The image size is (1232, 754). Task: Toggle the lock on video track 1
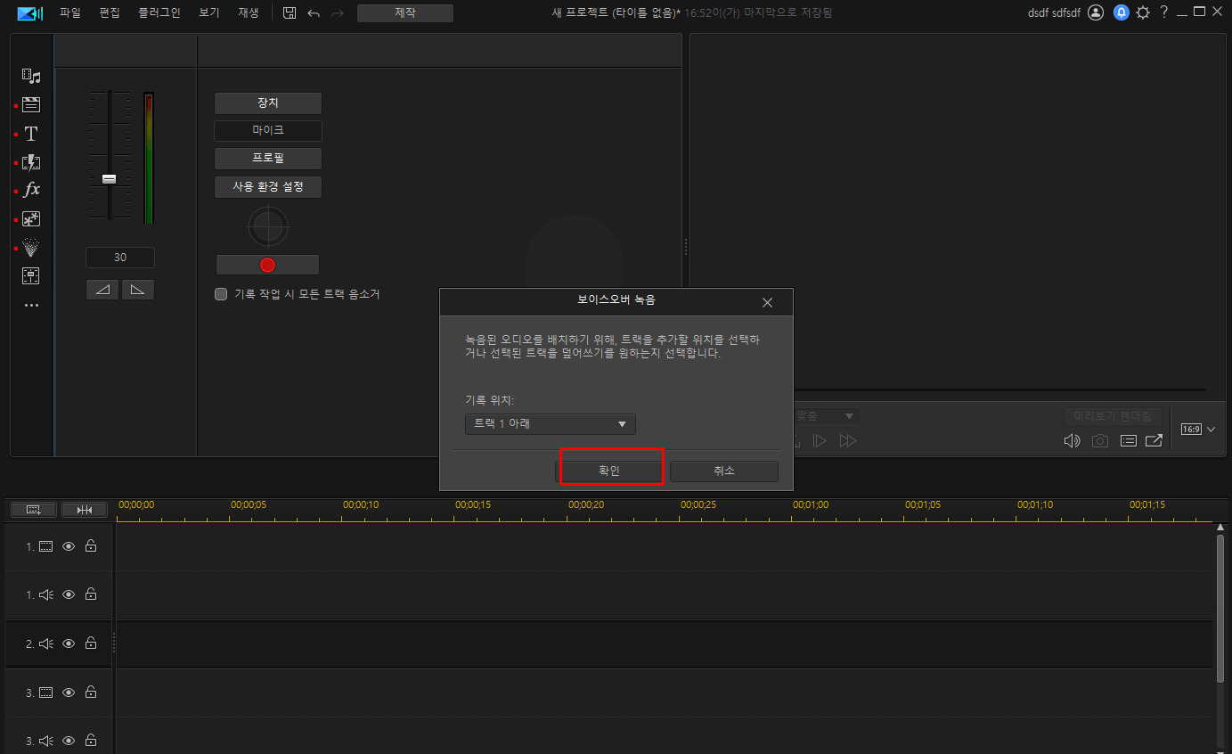pyautogui.click(x=91, y=546)
